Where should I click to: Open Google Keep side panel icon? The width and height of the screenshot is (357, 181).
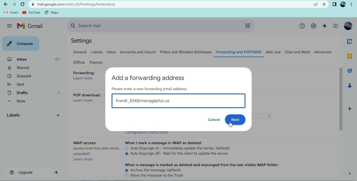(x=349, y=56)
